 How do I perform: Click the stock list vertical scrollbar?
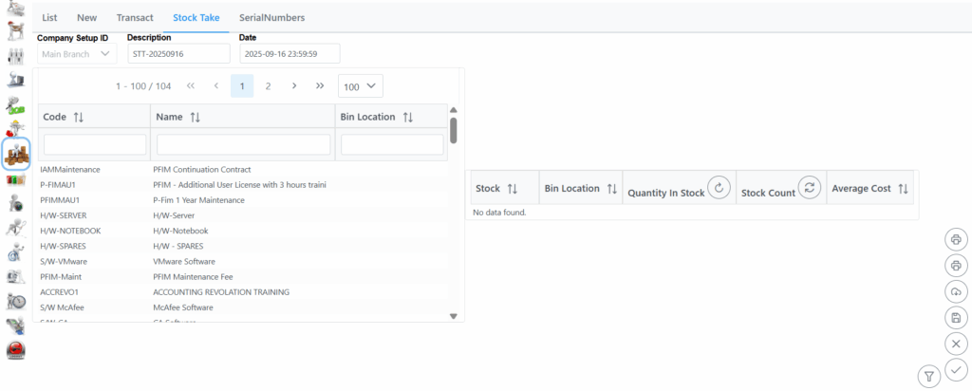454,130
